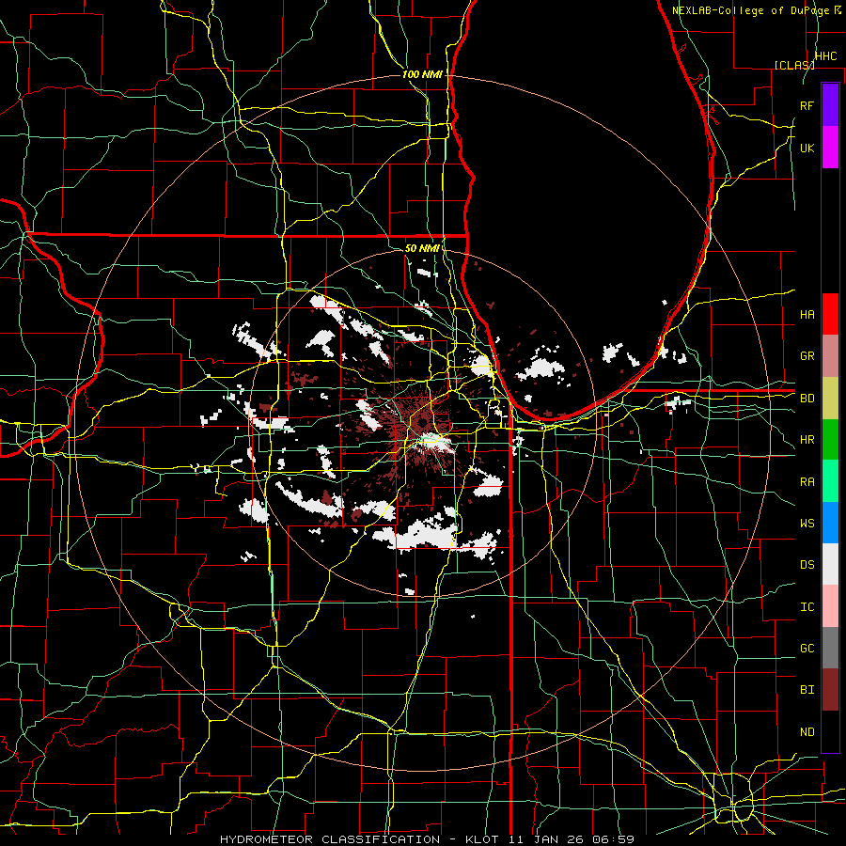Image resolution: width=846 pixels, height=846 pixels.
Task: Click the 'RA' legend label
Action: point(807,482)
